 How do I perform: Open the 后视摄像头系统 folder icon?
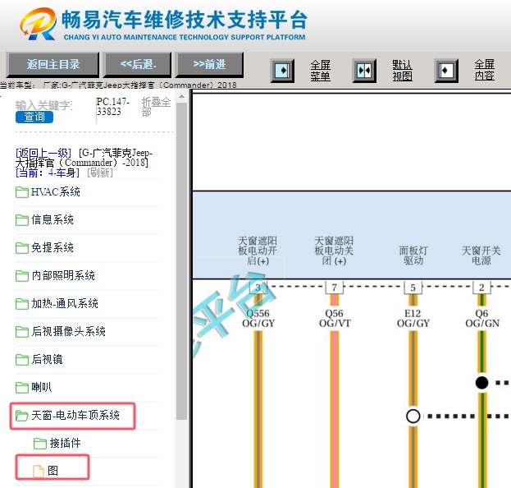(22, 332)
